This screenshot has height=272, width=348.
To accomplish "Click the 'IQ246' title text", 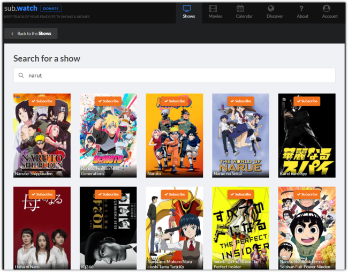I will [87, 267].
